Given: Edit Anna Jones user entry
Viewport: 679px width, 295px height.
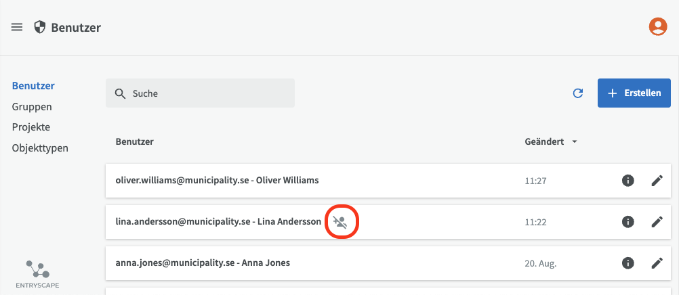Looking at the screenshot, I should pyautogui.click(x=657, y=263).
